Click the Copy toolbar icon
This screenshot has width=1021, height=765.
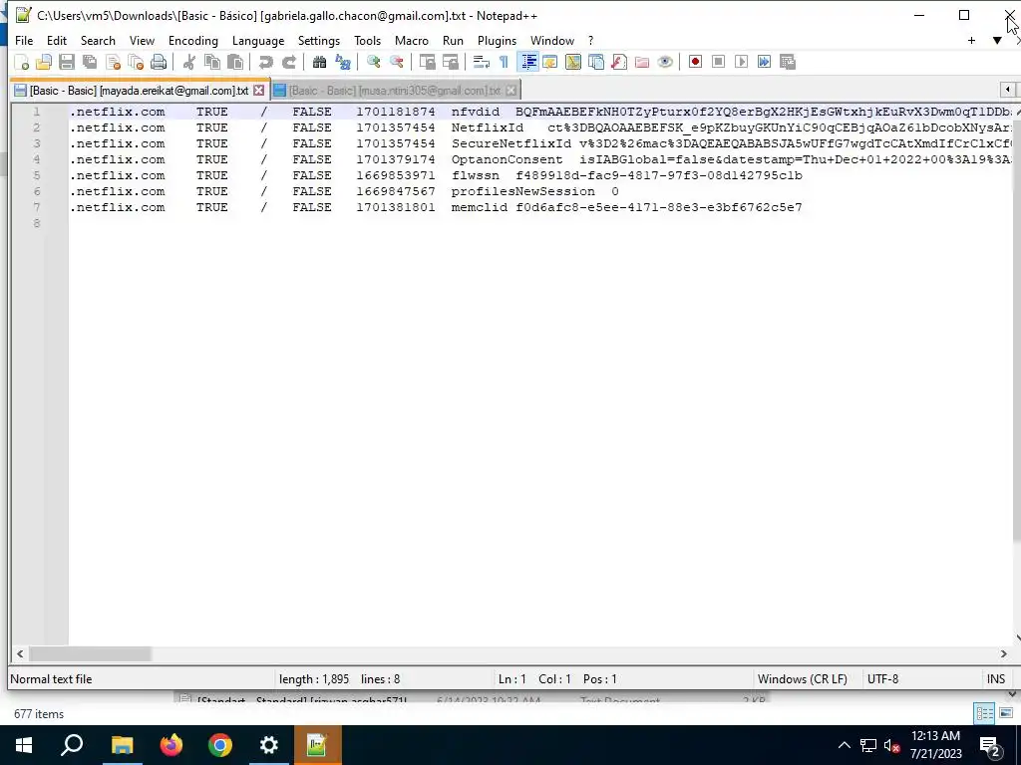[x=212, y=62]
